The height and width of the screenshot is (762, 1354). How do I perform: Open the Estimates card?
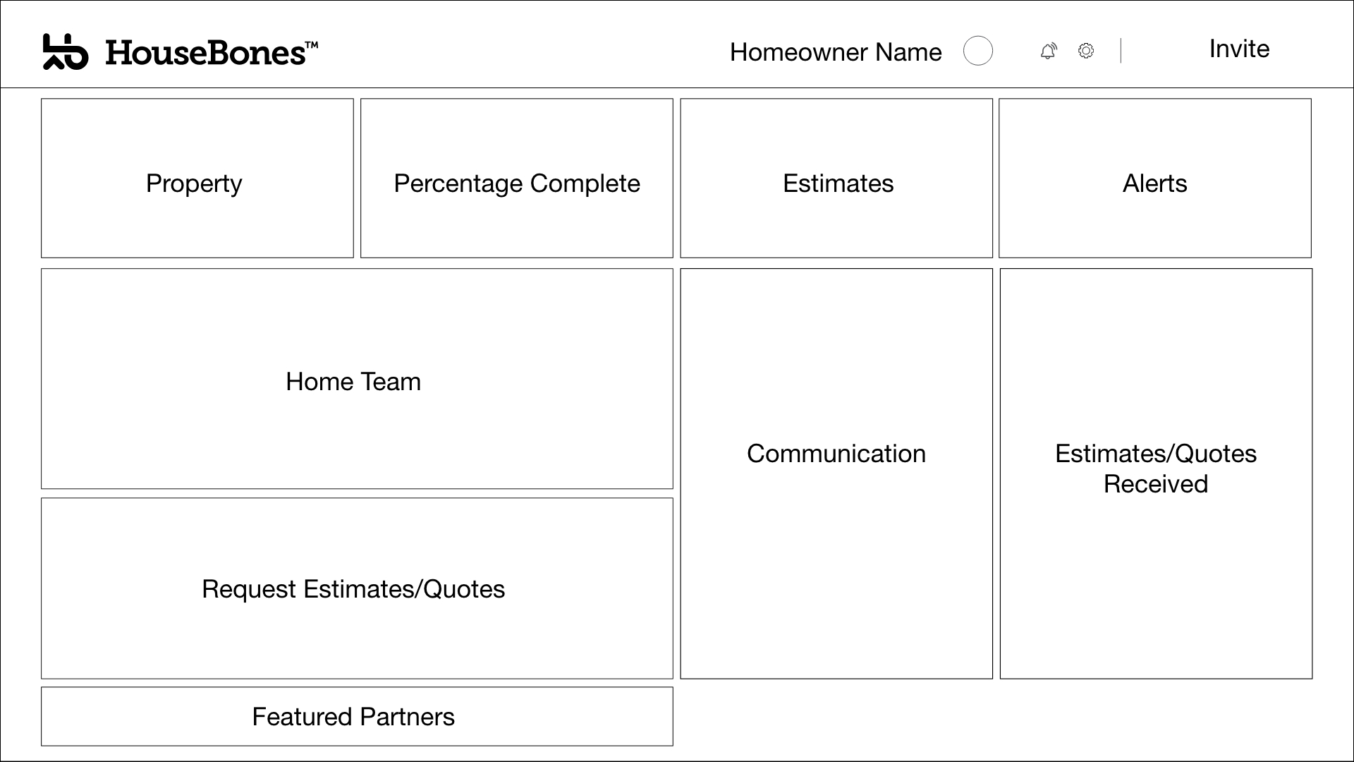836,178
